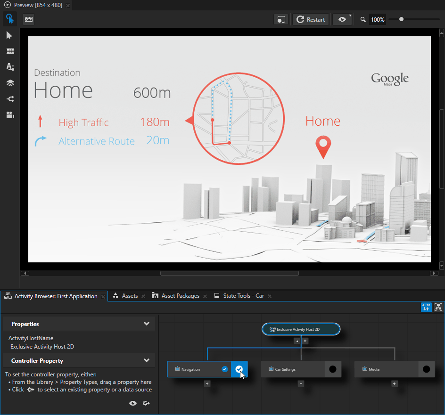This screenshot has width=445, height=415.
Task: Switch to the Asset Packages tab
Action: click(x=180, y=296)
